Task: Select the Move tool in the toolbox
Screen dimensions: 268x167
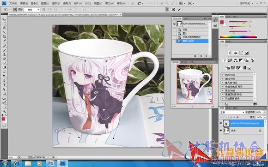Action: pos(4,19)
